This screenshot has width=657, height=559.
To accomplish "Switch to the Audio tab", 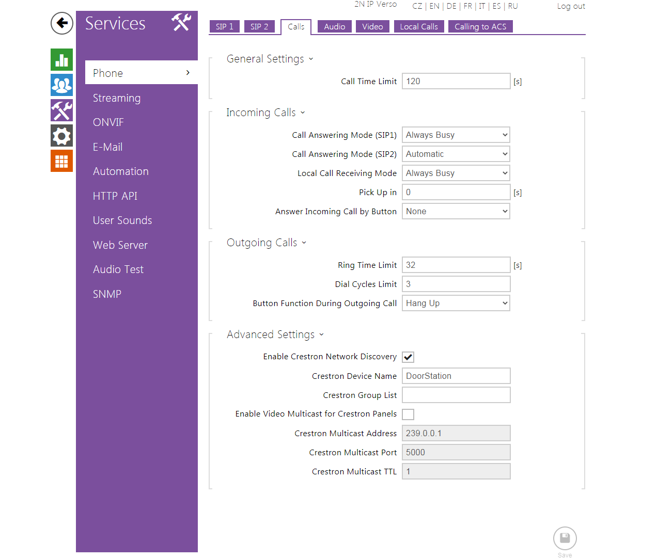I will [334, 27].
